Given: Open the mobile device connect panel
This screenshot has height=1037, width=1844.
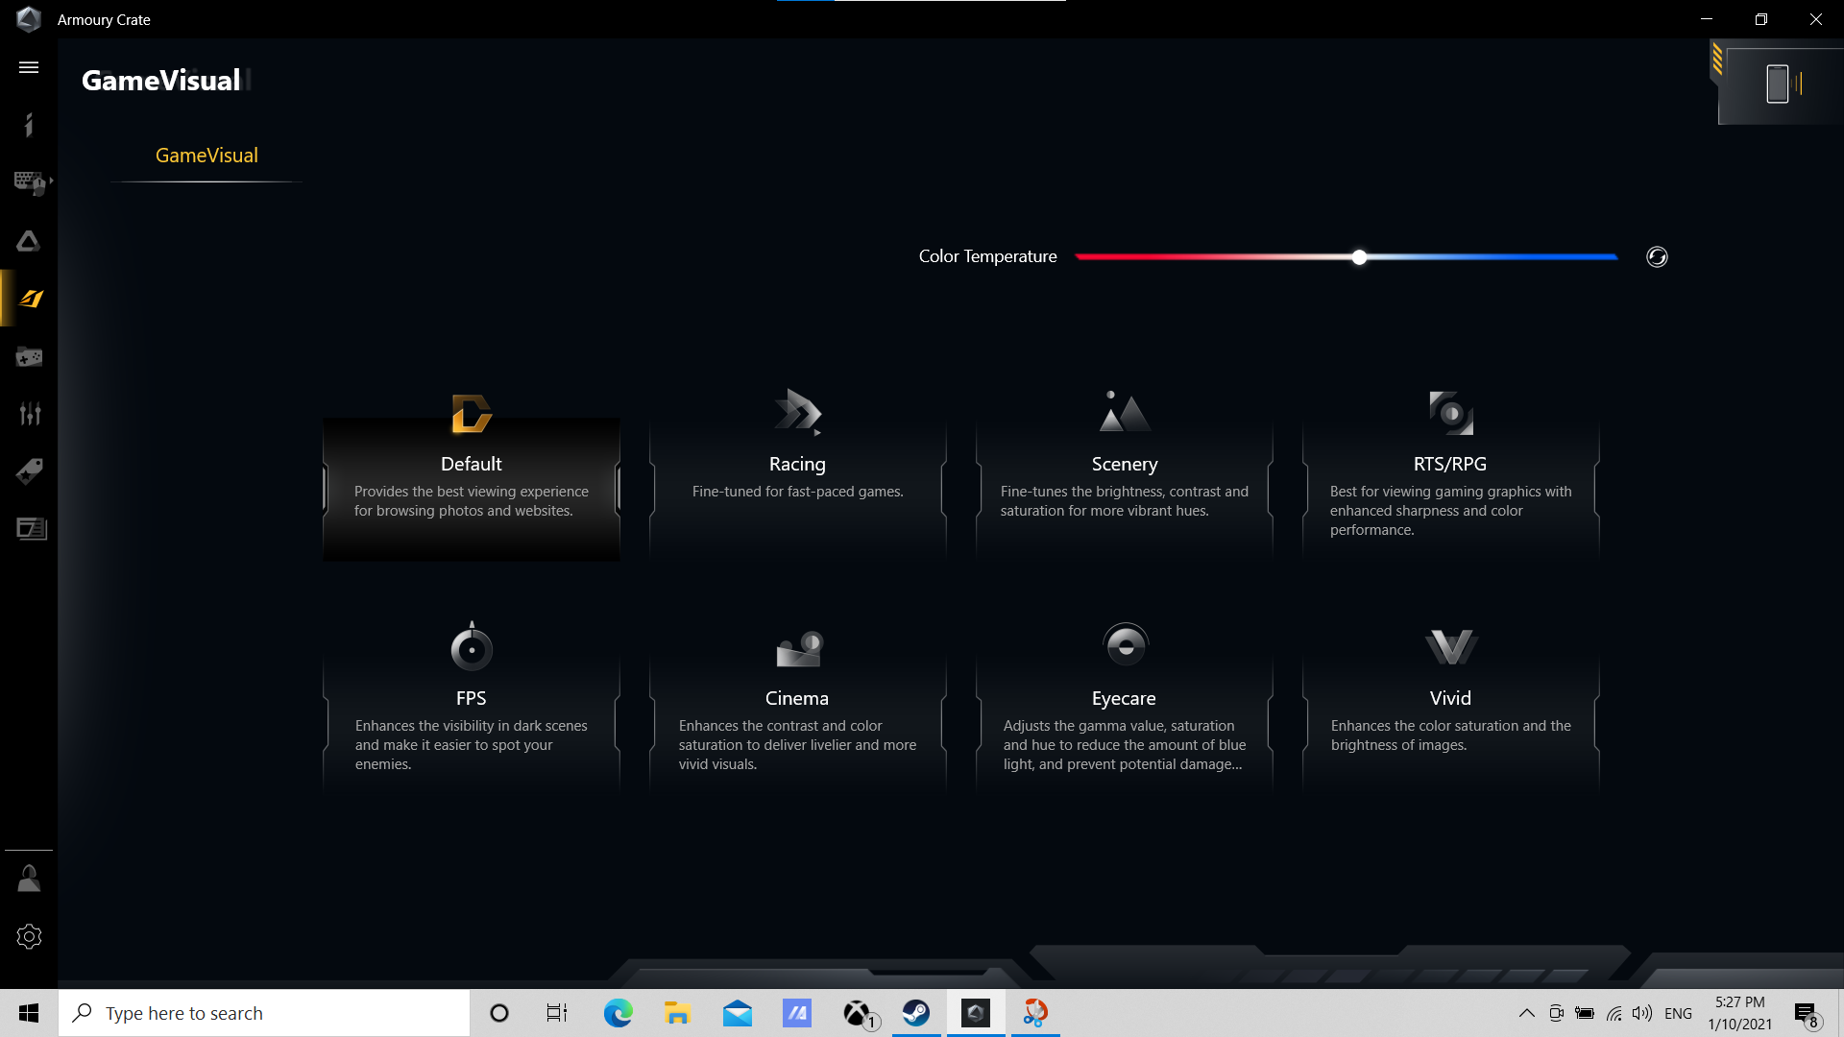Looking at the screenshot, I should (1780, 84).
